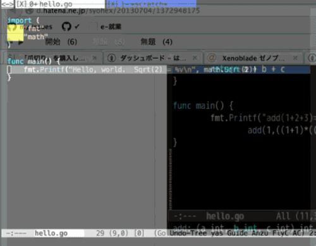Switch to the 「爪切り」を購入し… browser tab
316x246 pixels.
click(x=52, y=58)
